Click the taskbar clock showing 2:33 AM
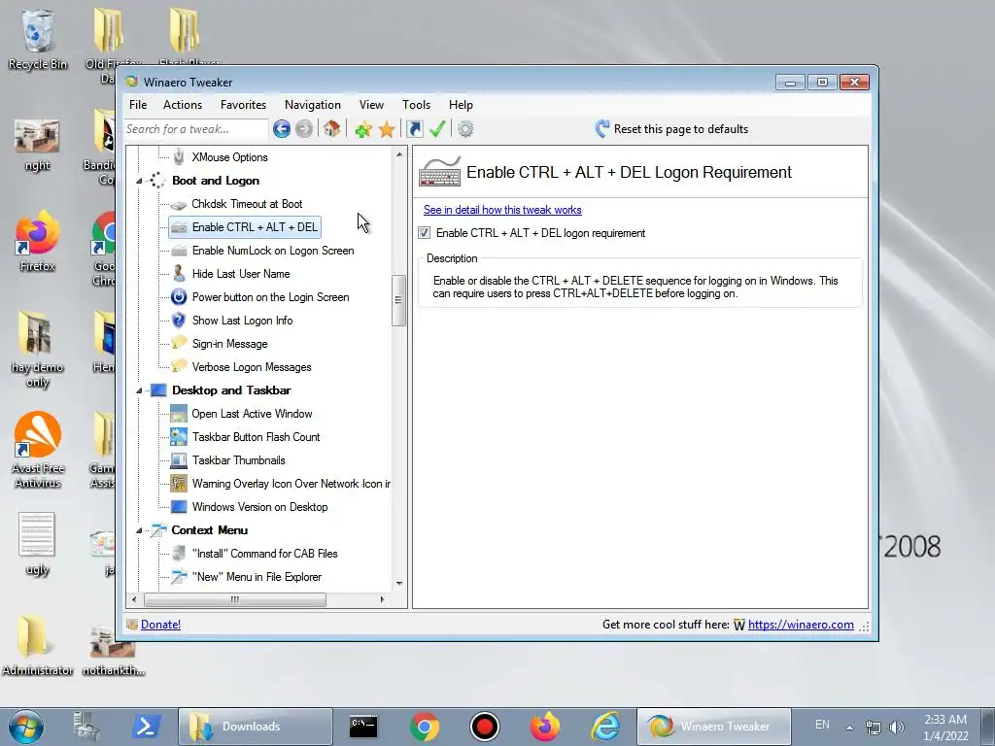The height and width of the screenshot is (746, 995). point(945,728)
